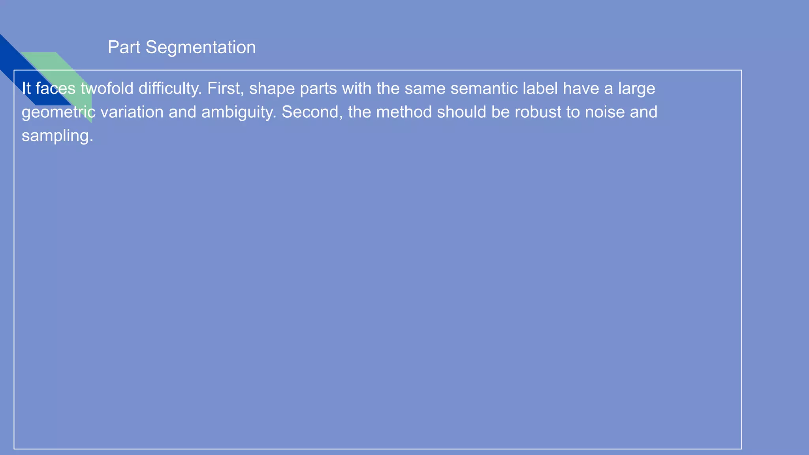Viewport: 809px width, 455px height.
Task: Select the word 'First,' in the paragraph
Action: pos(226,88)
